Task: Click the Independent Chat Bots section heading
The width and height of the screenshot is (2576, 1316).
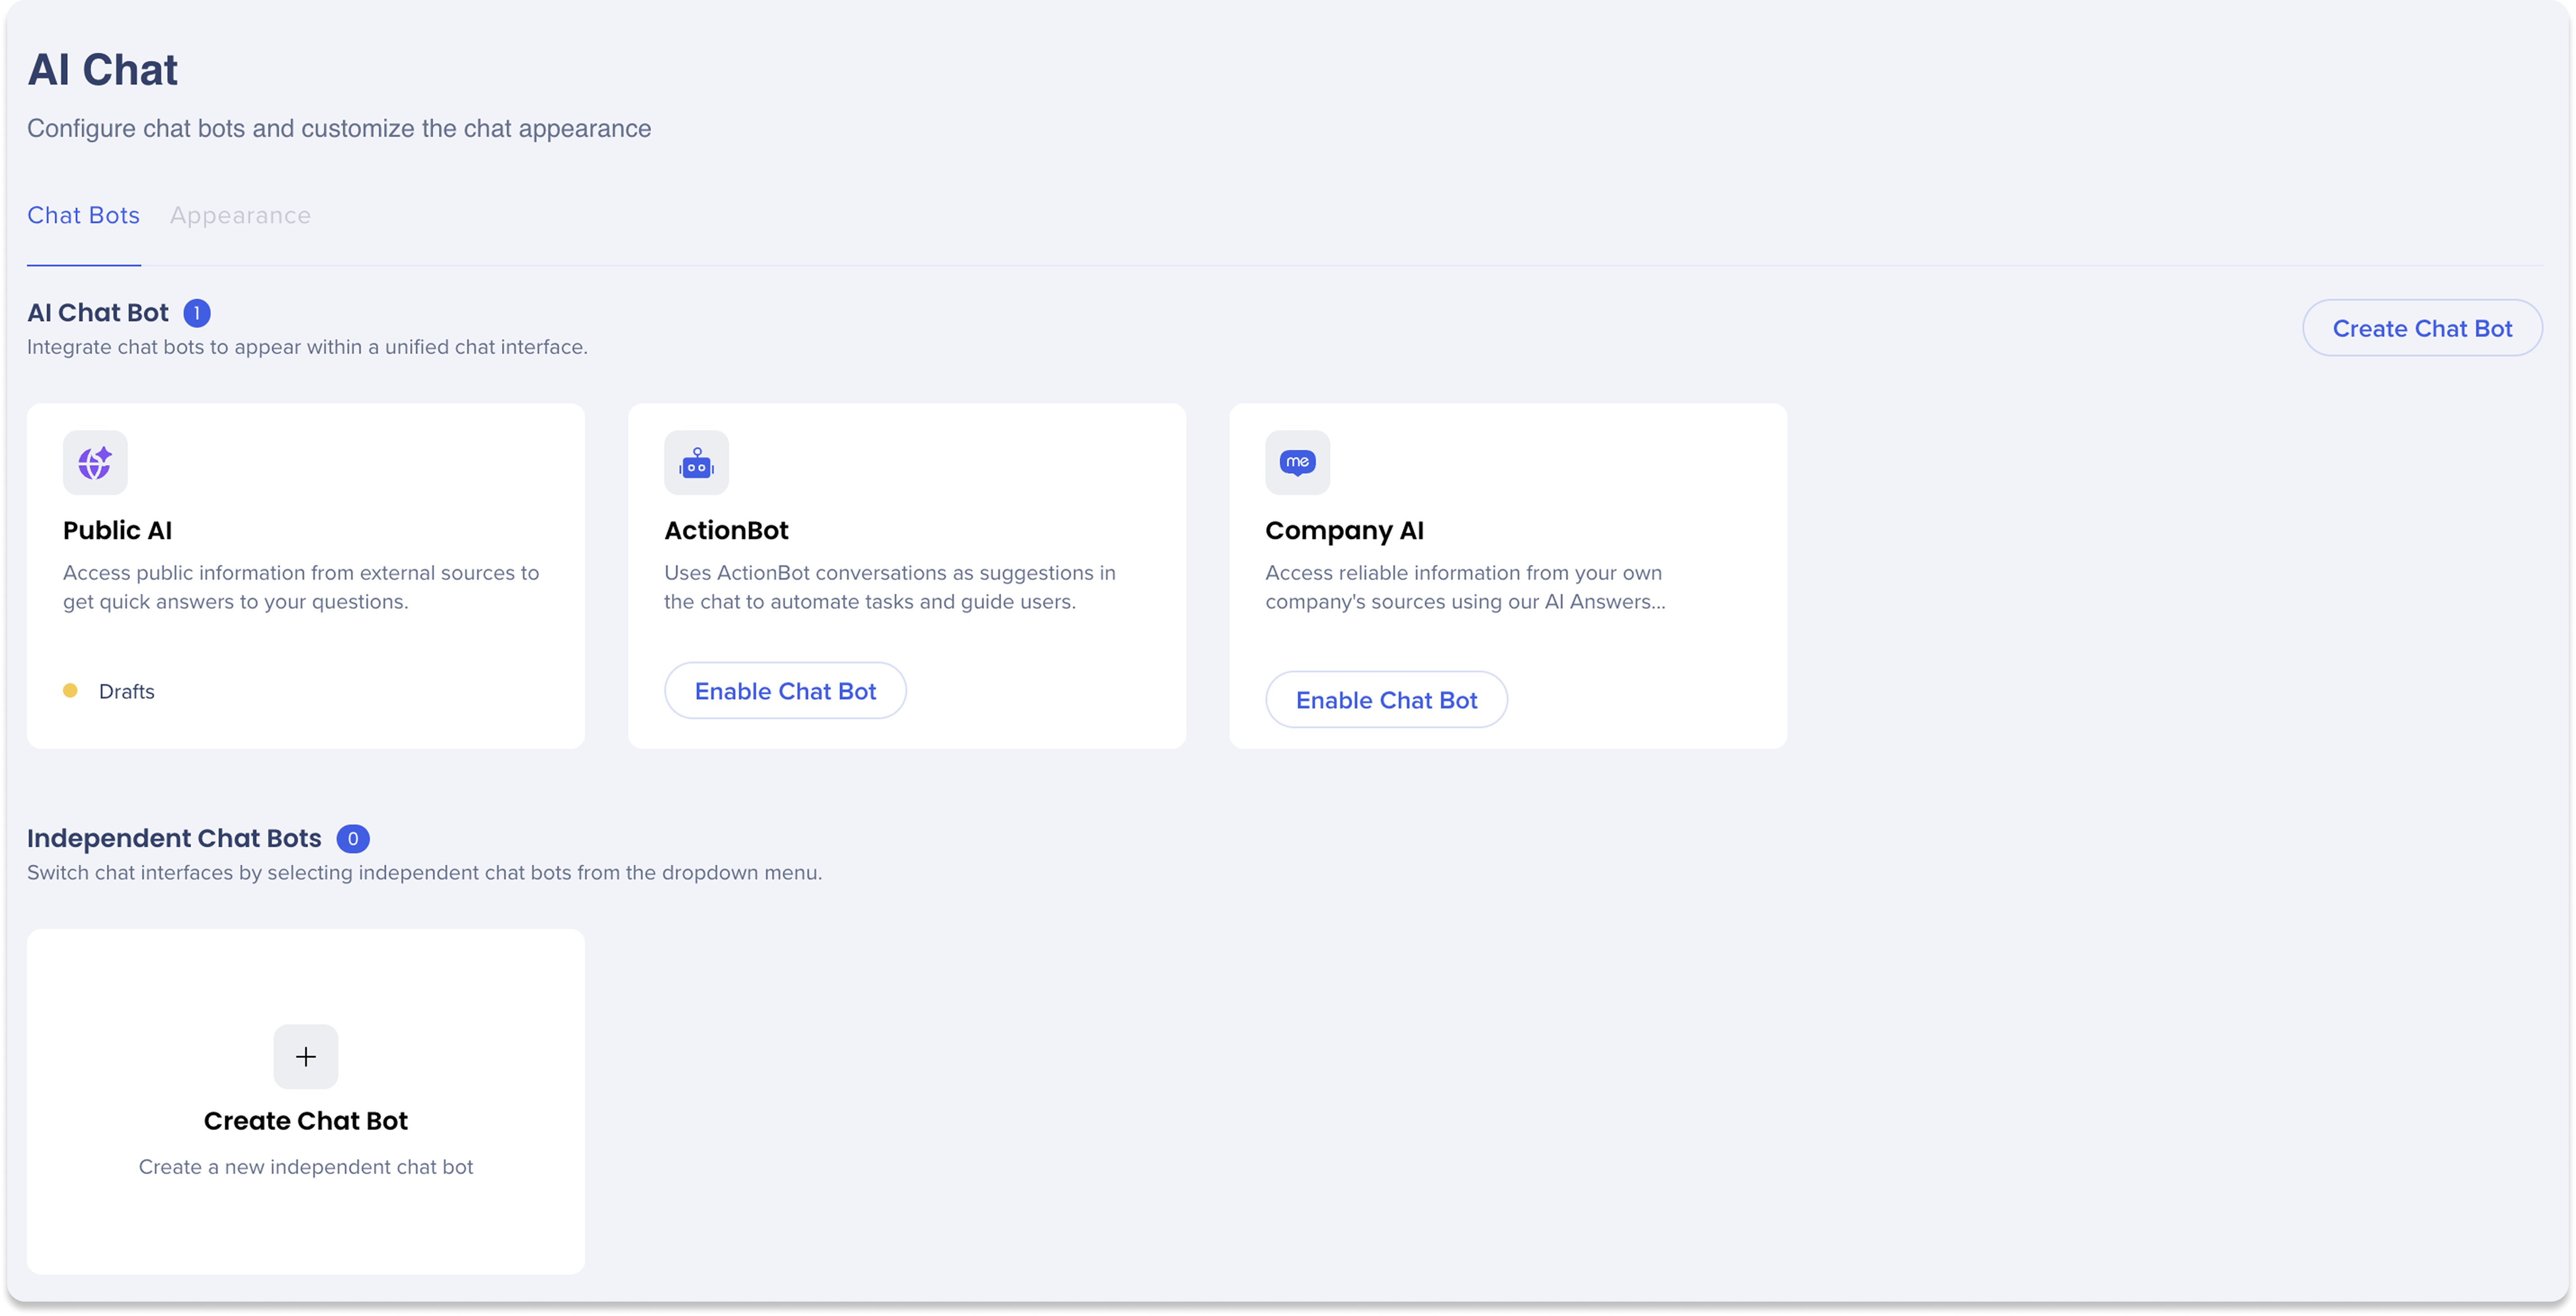Action: tap(174, 838)
